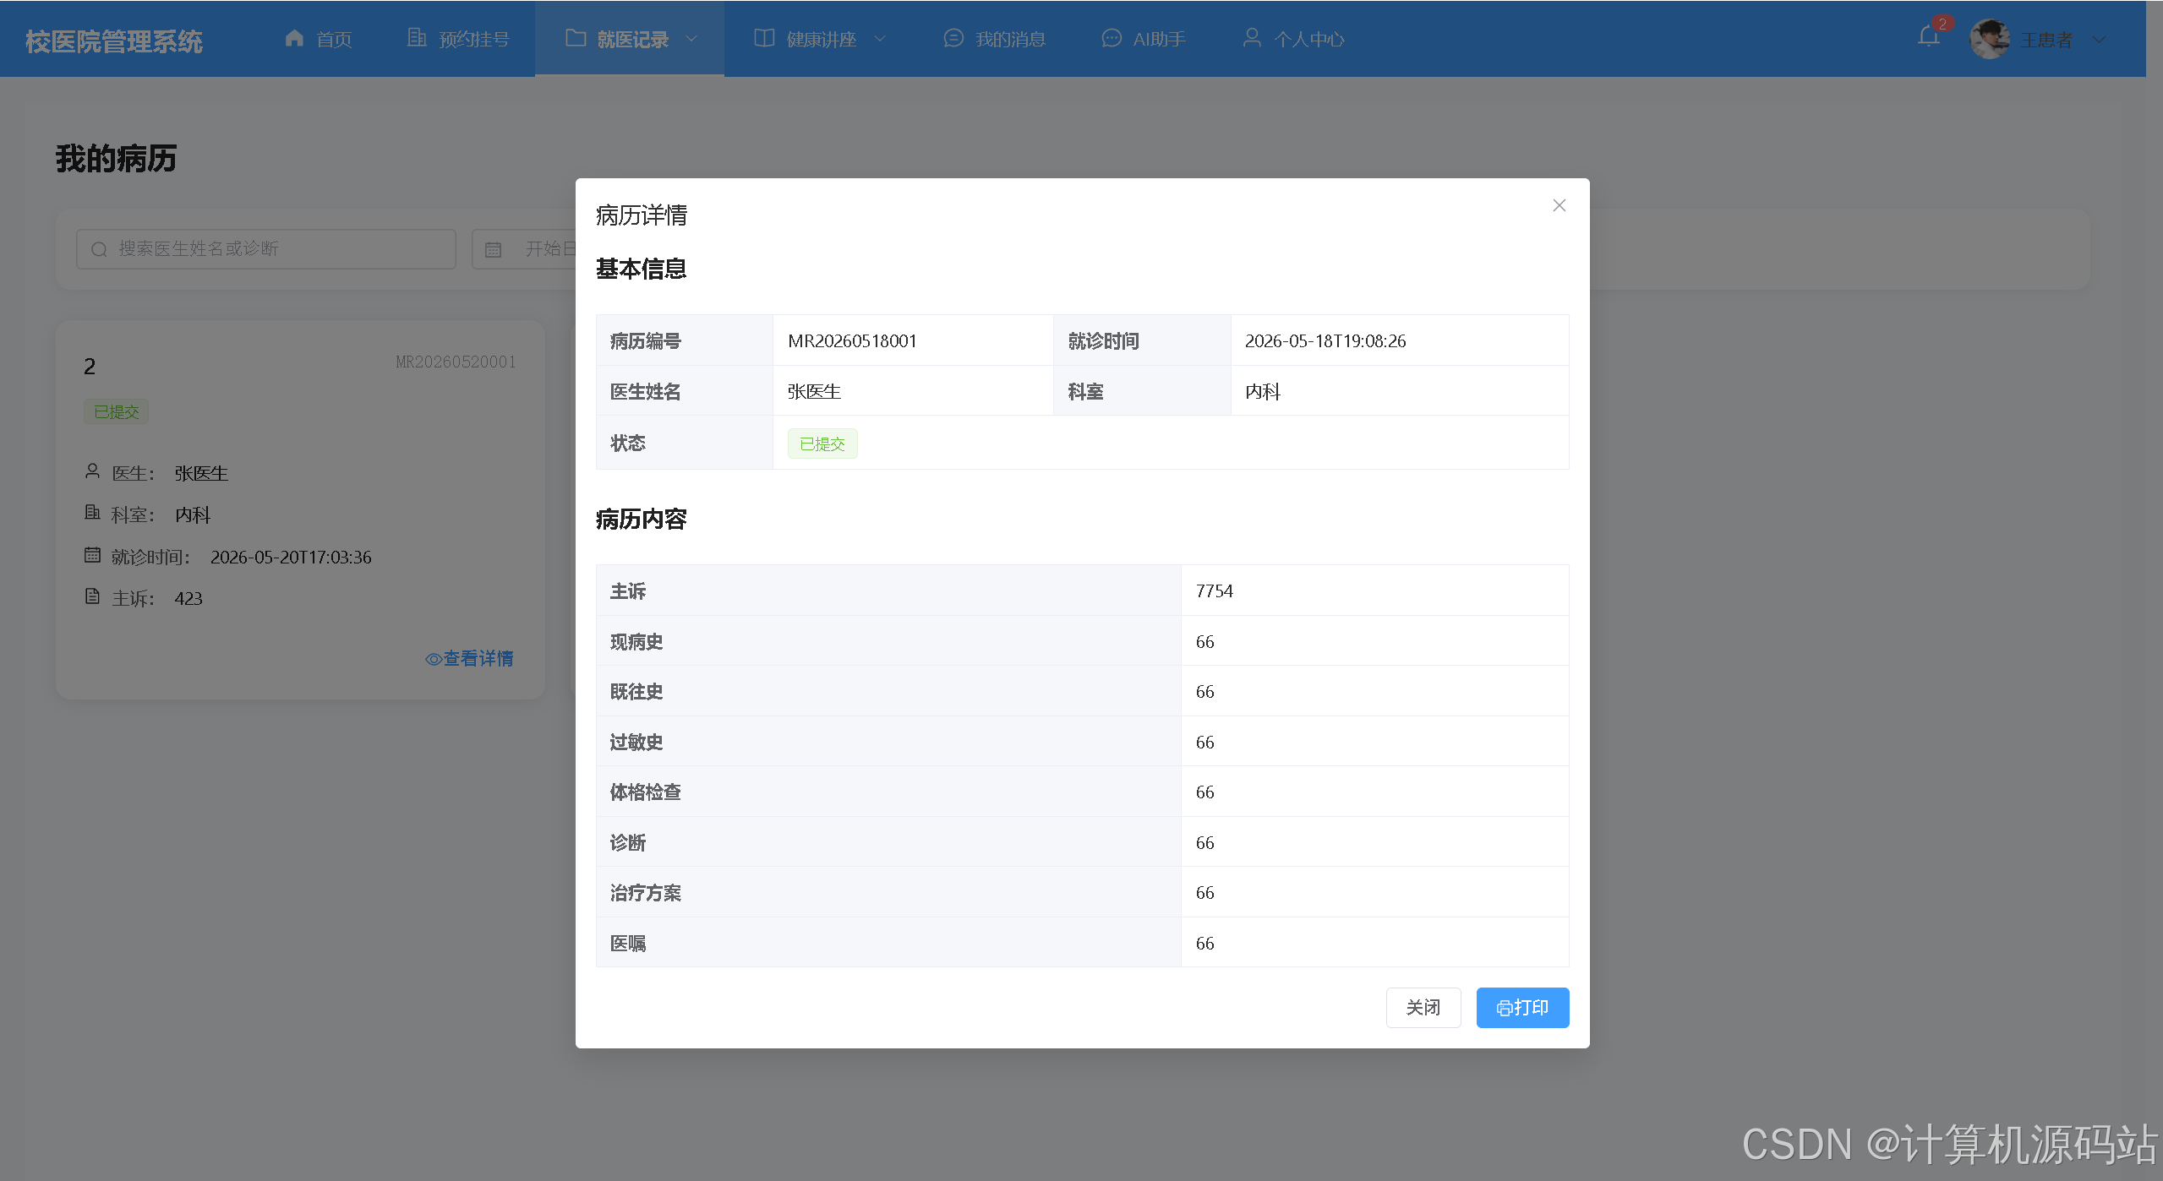The height and width of the screenshot is (1181, 2163).
Task: Click the 内科 department value in dialog
Action: tap(1263, 392)
